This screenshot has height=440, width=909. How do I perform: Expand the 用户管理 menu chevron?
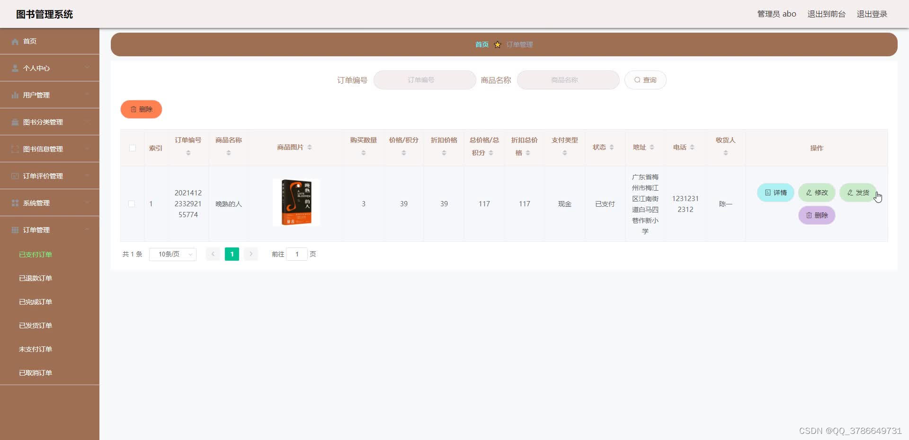coord(87,95)
